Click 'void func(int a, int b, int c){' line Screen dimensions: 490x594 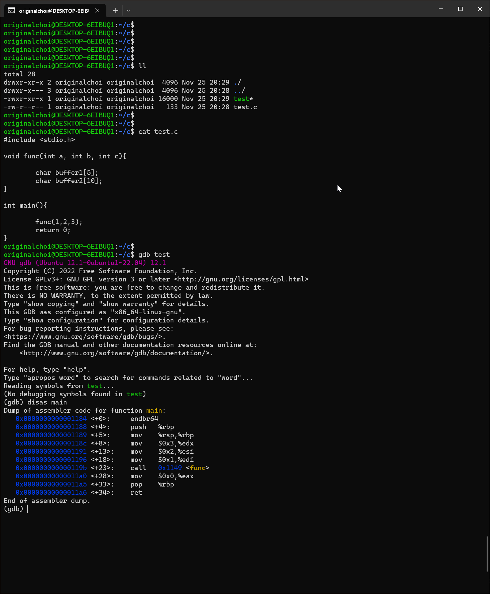tap(65, 156)
